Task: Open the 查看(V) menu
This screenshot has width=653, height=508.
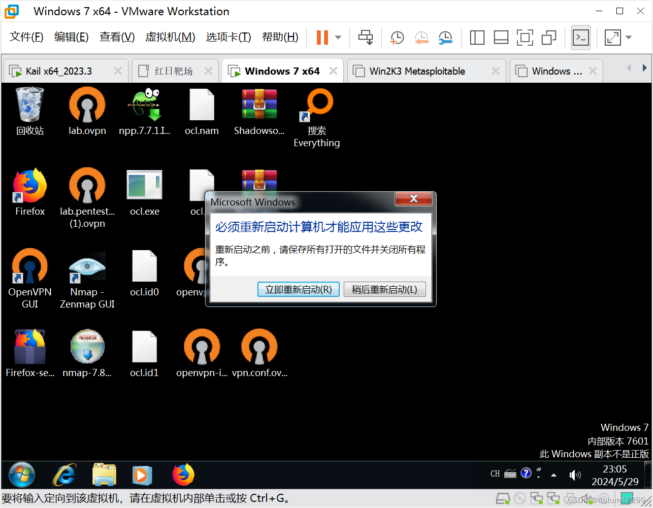Action: [117, 37]
